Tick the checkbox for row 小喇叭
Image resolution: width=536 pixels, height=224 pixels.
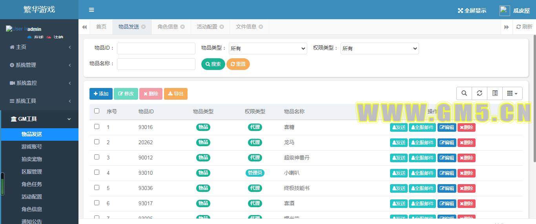97,172
